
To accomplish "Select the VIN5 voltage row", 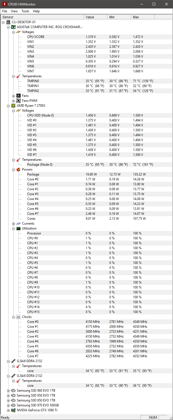I will [86, 61].
